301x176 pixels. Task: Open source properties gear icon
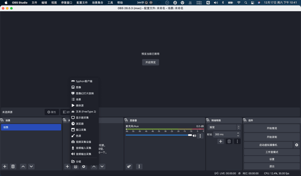coord(84,166)
